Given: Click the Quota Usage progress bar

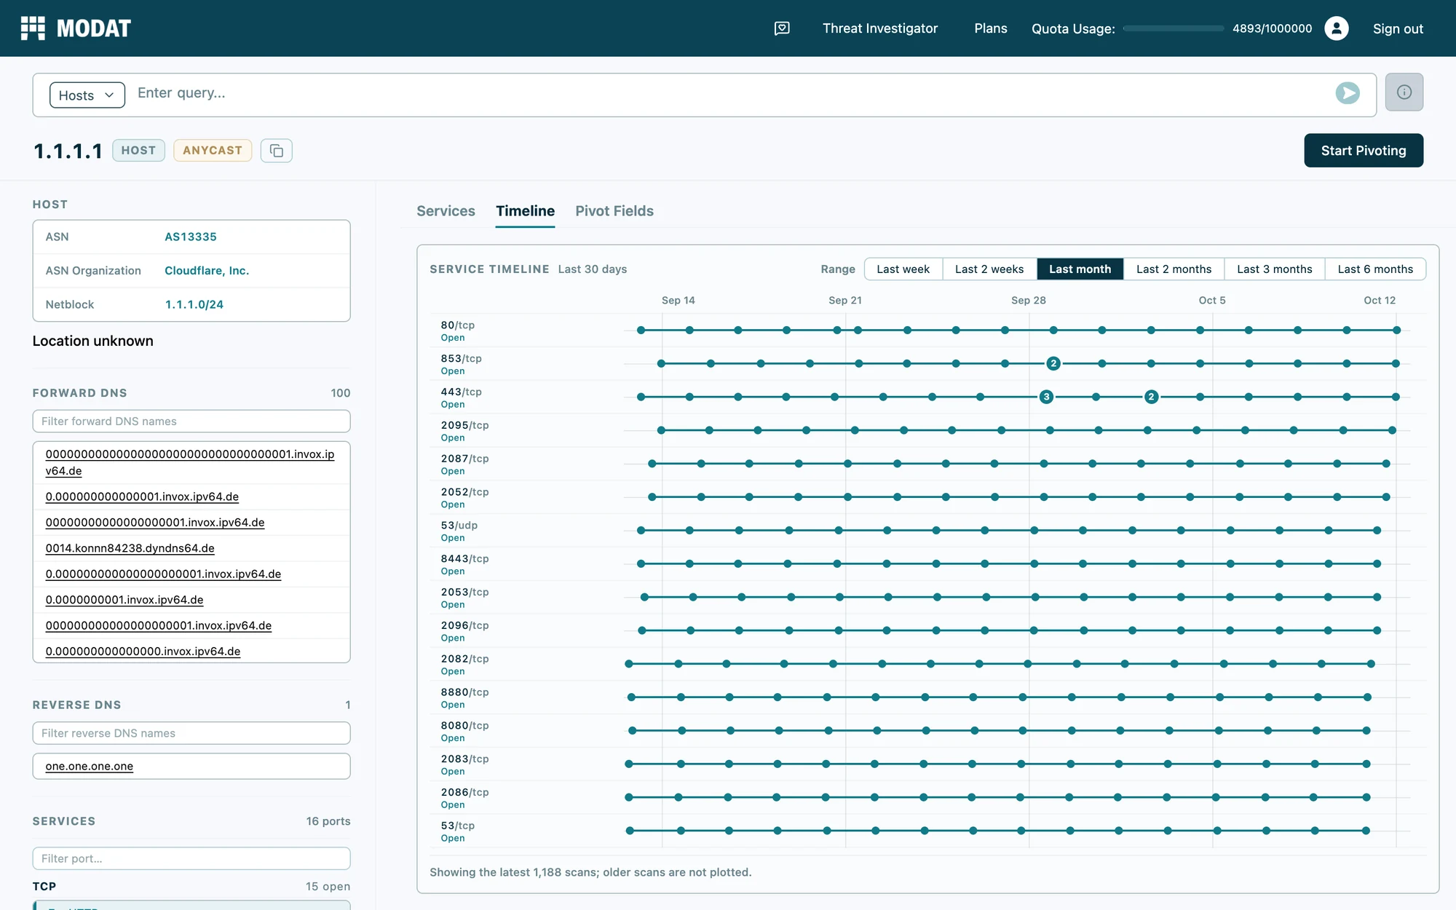Looking at the screenshot, I should tap(1174, 28).
